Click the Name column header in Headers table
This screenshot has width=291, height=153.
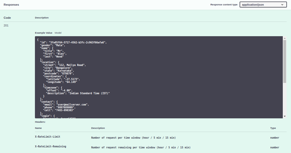point(38,128)
